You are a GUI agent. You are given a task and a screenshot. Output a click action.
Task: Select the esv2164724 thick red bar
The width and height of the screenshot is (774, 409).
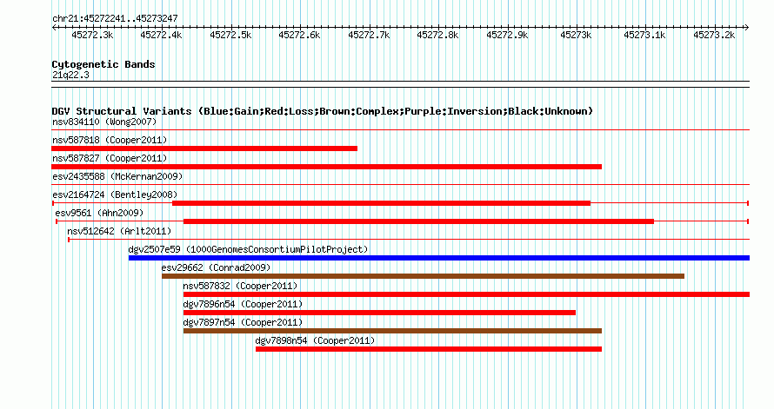[381, 203]
